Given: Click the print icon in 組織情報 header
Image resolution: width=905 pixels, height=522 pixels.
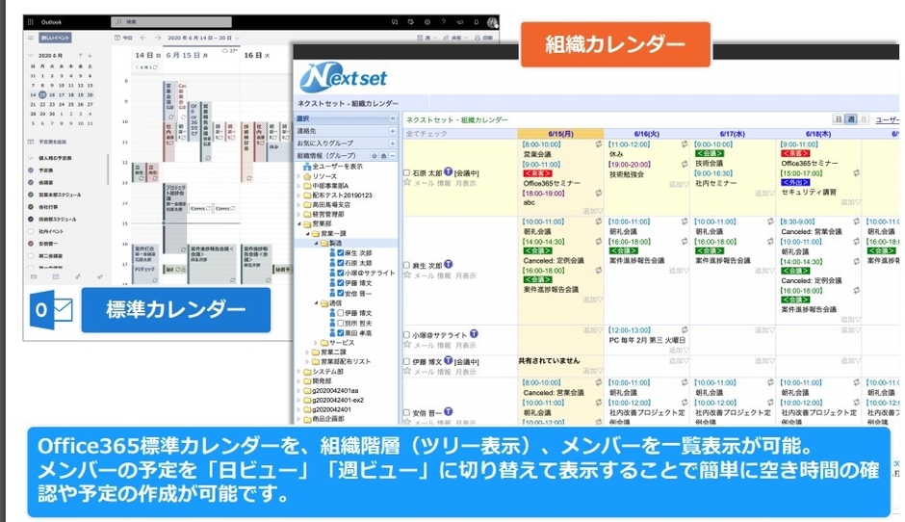Looking at the screenshot, I should 383,156.
